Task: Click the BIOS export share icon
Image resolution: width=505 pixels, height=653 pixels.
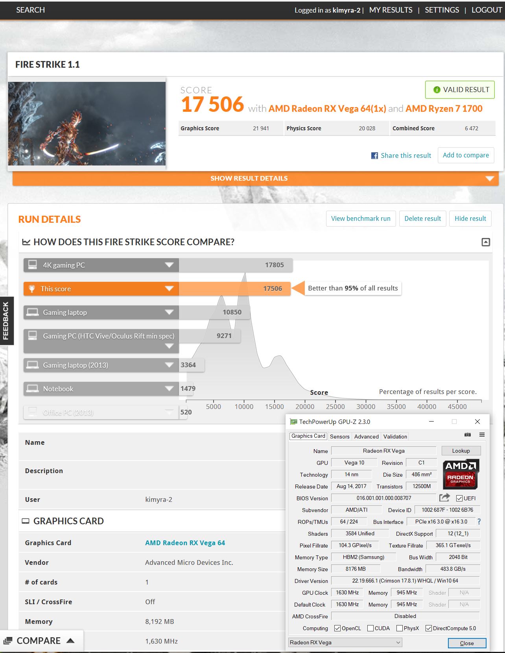Action: click(x=444, y=498)
